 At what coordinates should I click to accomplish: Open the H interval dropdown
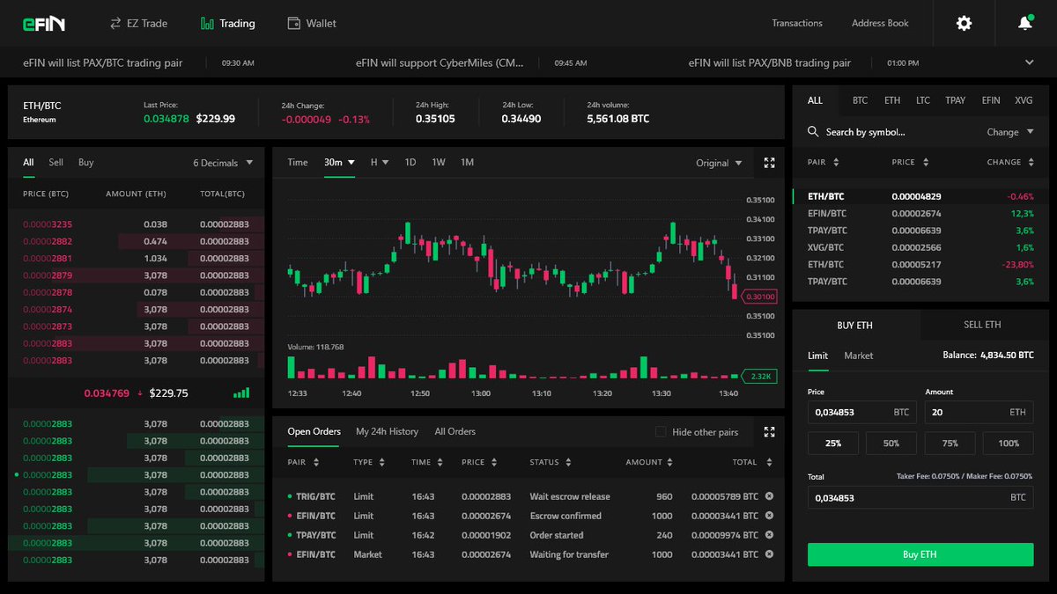(x=380, y=163)
